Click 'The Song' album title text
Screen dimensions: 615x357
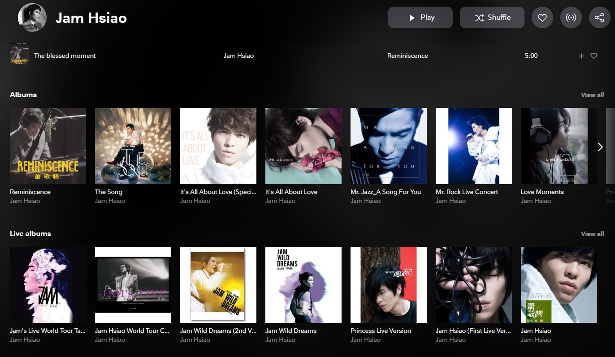click(108, 192)
